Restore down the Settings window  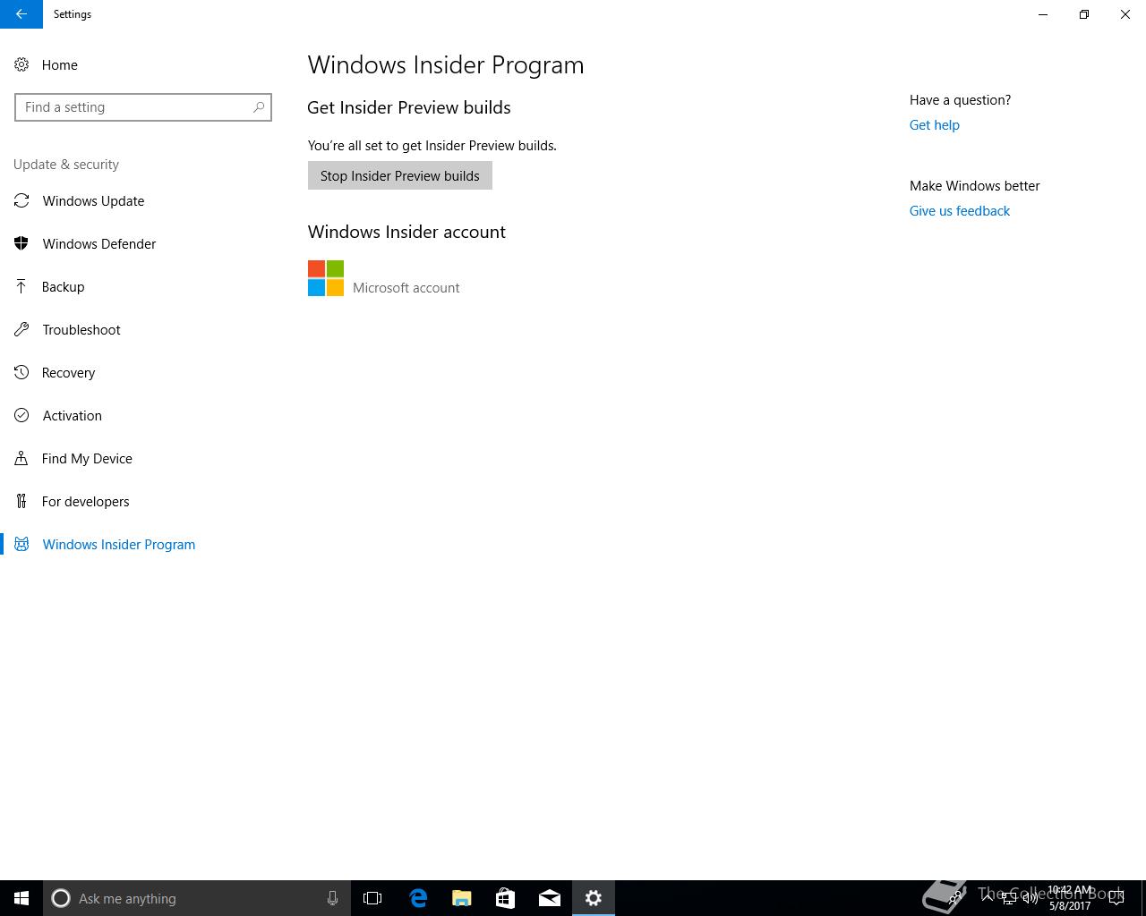point(1084,14)
